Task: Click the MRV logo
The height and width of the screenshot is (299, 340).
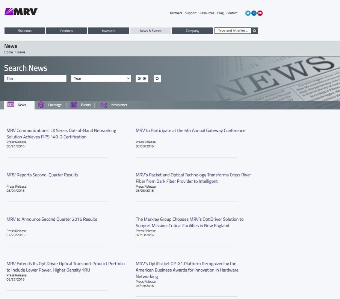Action: 21,12
